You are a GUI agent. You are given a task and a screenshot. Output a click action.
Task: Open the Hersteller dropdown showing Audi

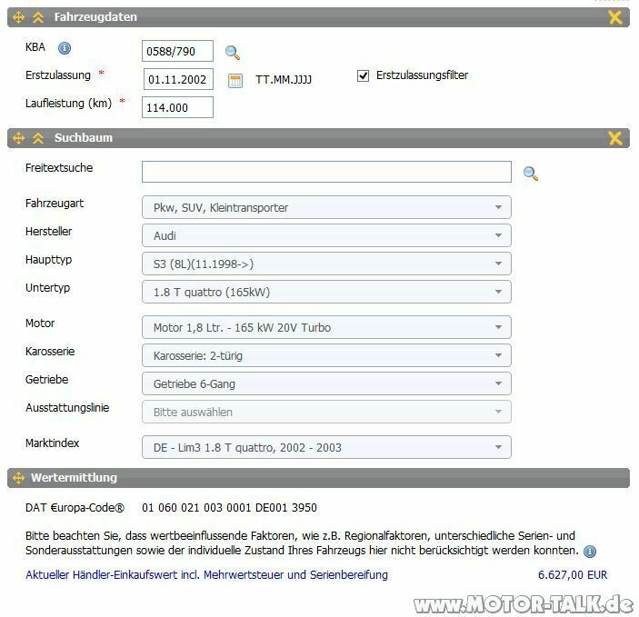(x=326, y=235)
